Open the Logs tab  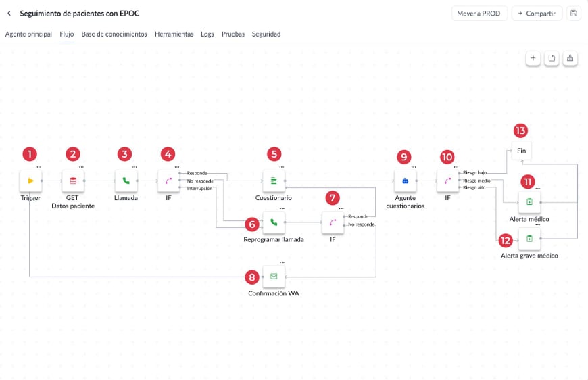(207, 34)
